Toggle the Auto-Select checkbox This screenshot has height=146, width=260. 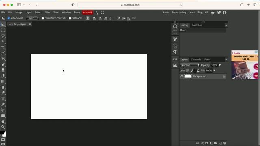(9, 18)
